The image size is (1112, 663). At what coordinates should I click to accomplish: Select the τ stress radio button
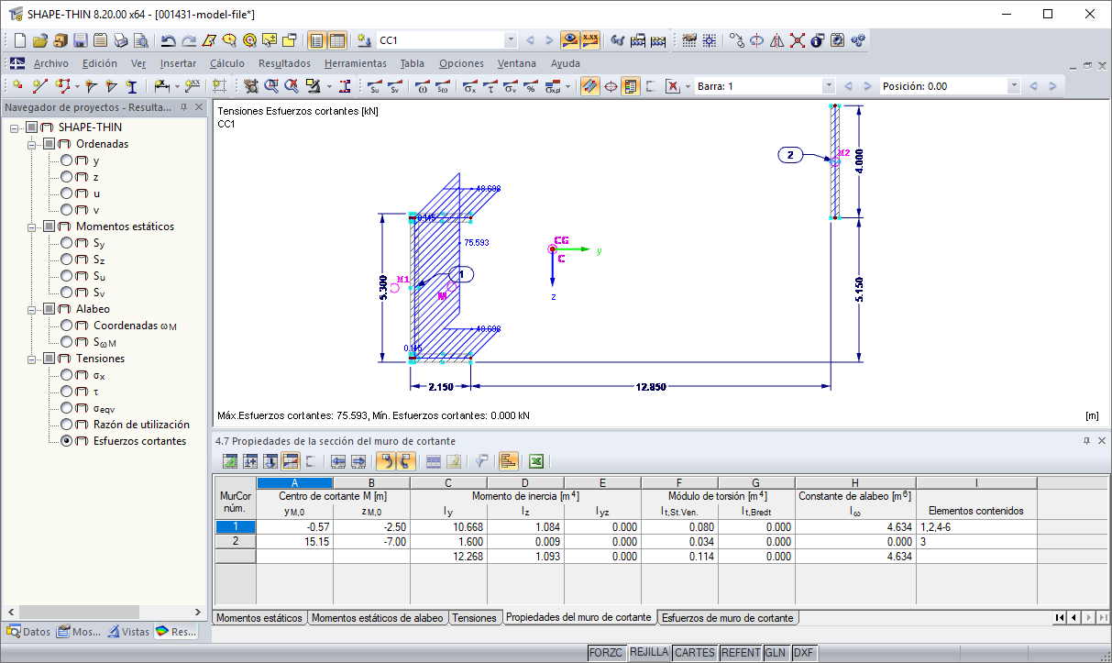[x=67, y=392]
